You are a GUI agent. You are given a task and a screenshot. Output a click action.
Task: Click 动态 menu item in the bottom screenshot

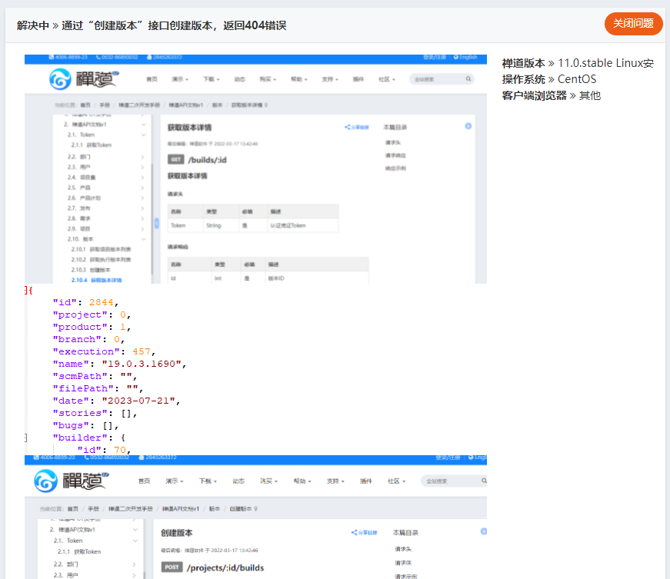[x=239, y=481]
